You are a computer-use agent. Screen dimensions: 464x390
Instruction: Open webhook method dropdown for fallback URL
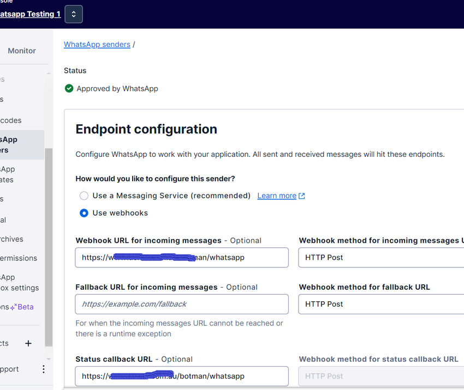point(380,304)
